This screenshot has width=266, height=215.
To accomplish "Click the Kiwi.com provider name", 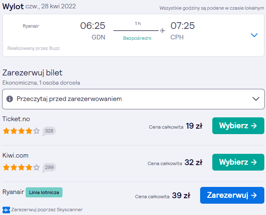I will 16,155.
